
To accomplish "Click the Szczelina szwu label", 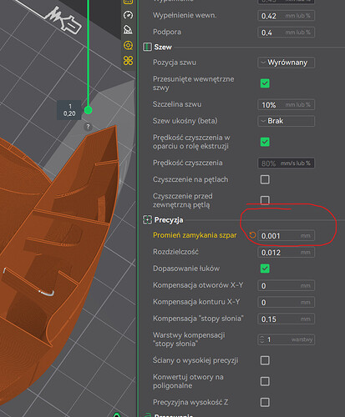I will (x=177, y=104).
